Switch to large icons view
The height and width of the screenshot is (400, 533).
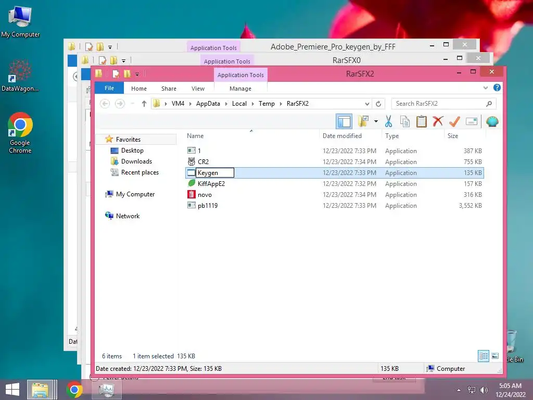click(496, 356)
